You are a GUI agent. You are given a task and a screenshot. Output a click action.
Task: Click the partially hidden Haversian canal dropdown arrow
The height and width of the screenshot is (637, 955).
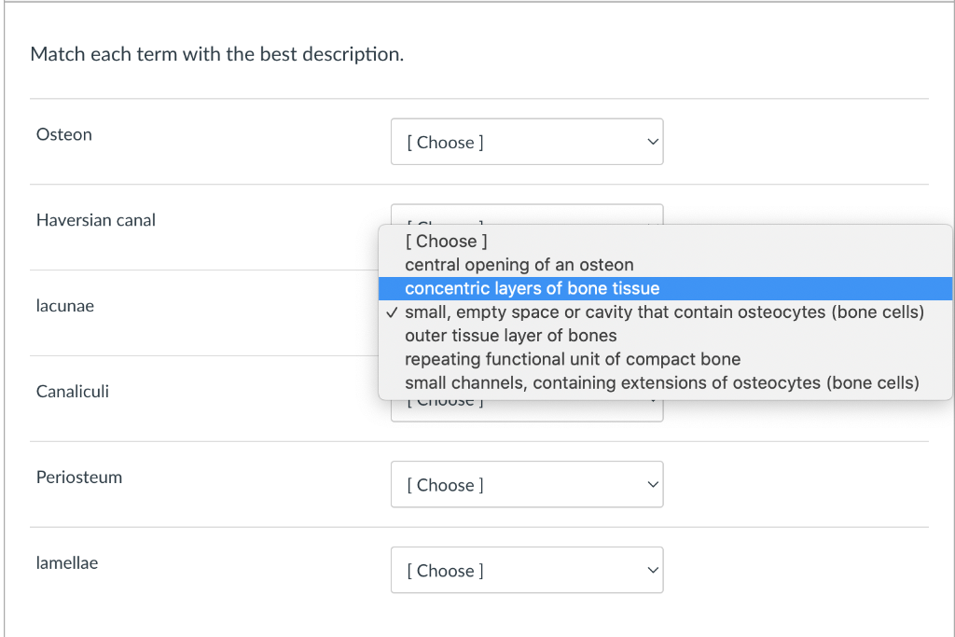pyautogui.click(x=653, y=224)
